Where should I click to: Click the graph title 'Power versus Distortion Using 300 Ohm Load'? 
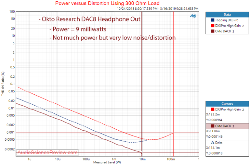point(107,3)
